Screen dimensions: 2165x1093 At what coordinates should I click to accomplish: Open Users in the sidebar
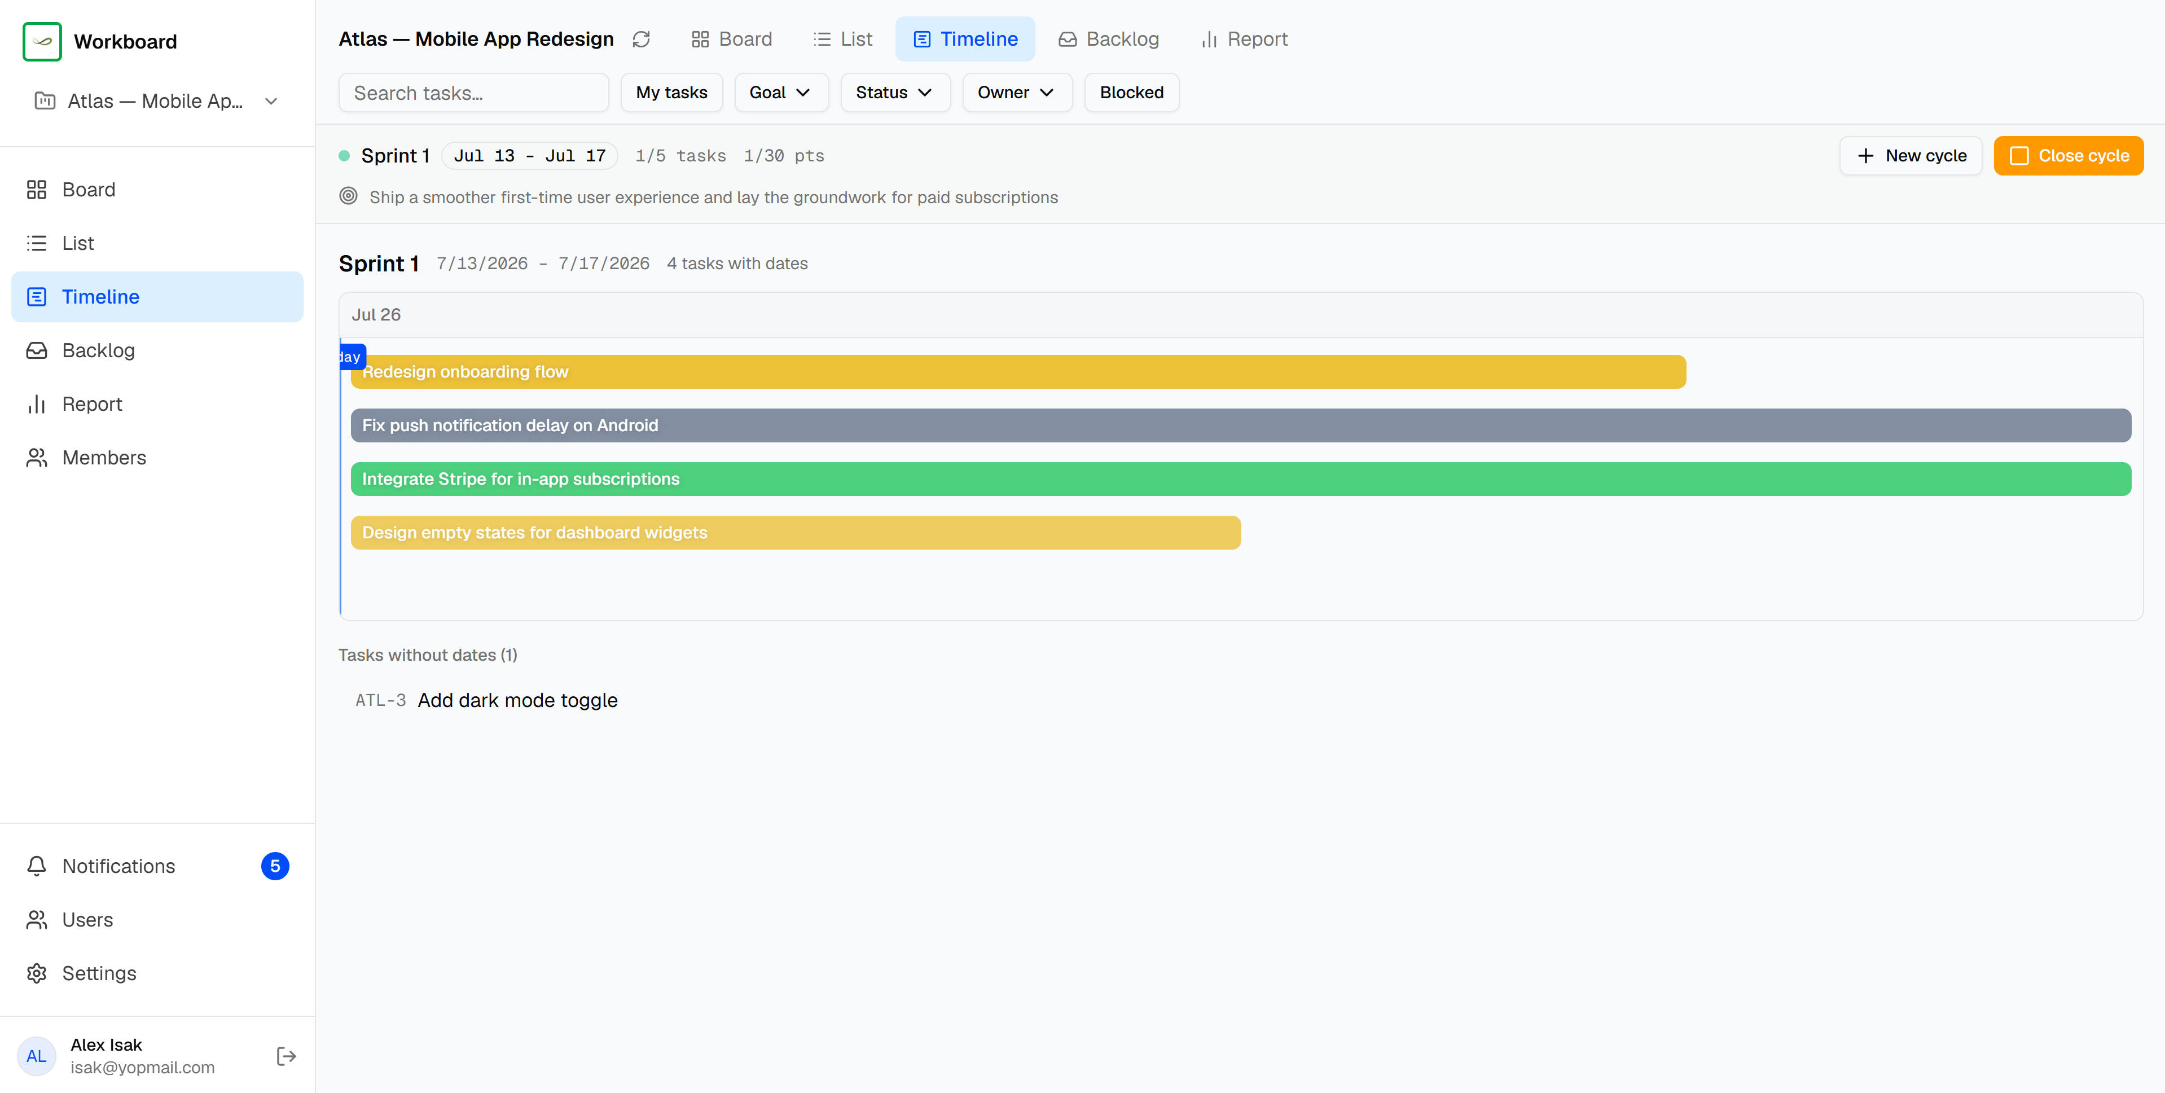157,921
